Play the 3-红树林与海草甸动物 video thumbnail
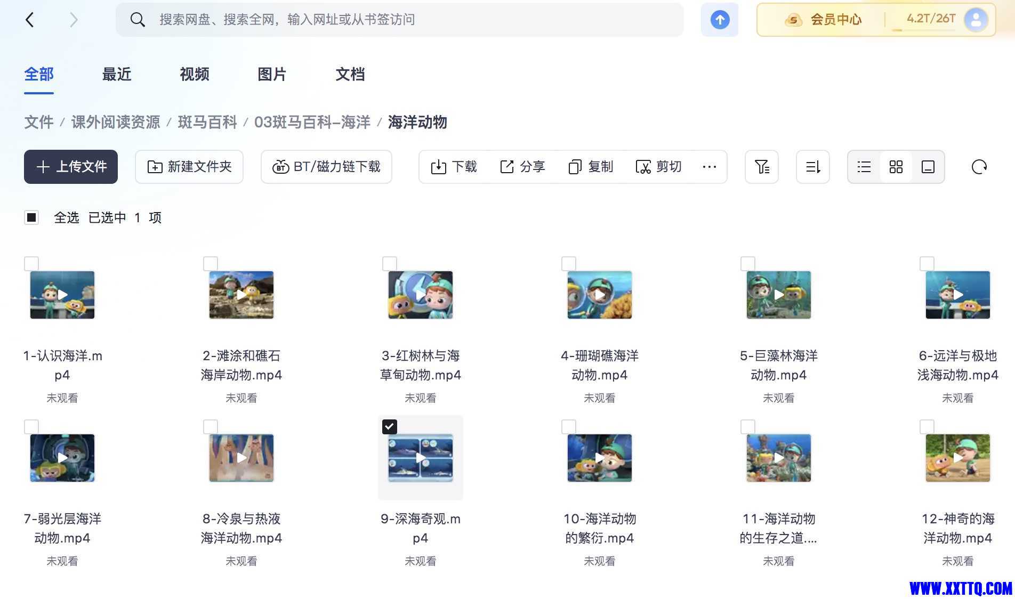1015x599 pixels. tap(421, 295)
